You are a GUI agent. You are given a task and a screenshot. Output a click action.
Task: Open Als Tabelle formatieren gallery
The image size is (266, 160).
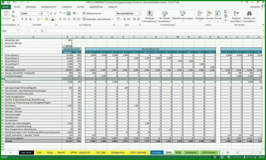[165, 16]
